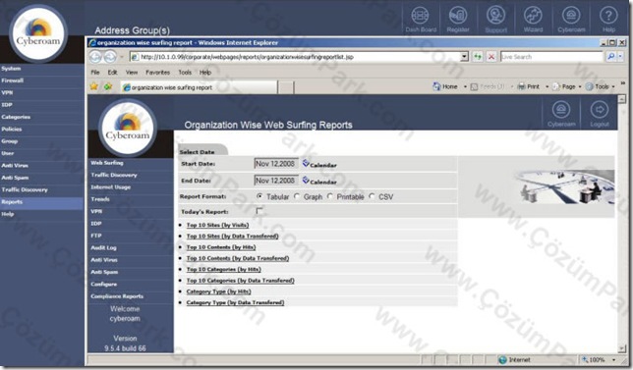Viewport: 633px width, 370px height.
Task: Click page scrollbar down arrow
Action: point(621,348)
